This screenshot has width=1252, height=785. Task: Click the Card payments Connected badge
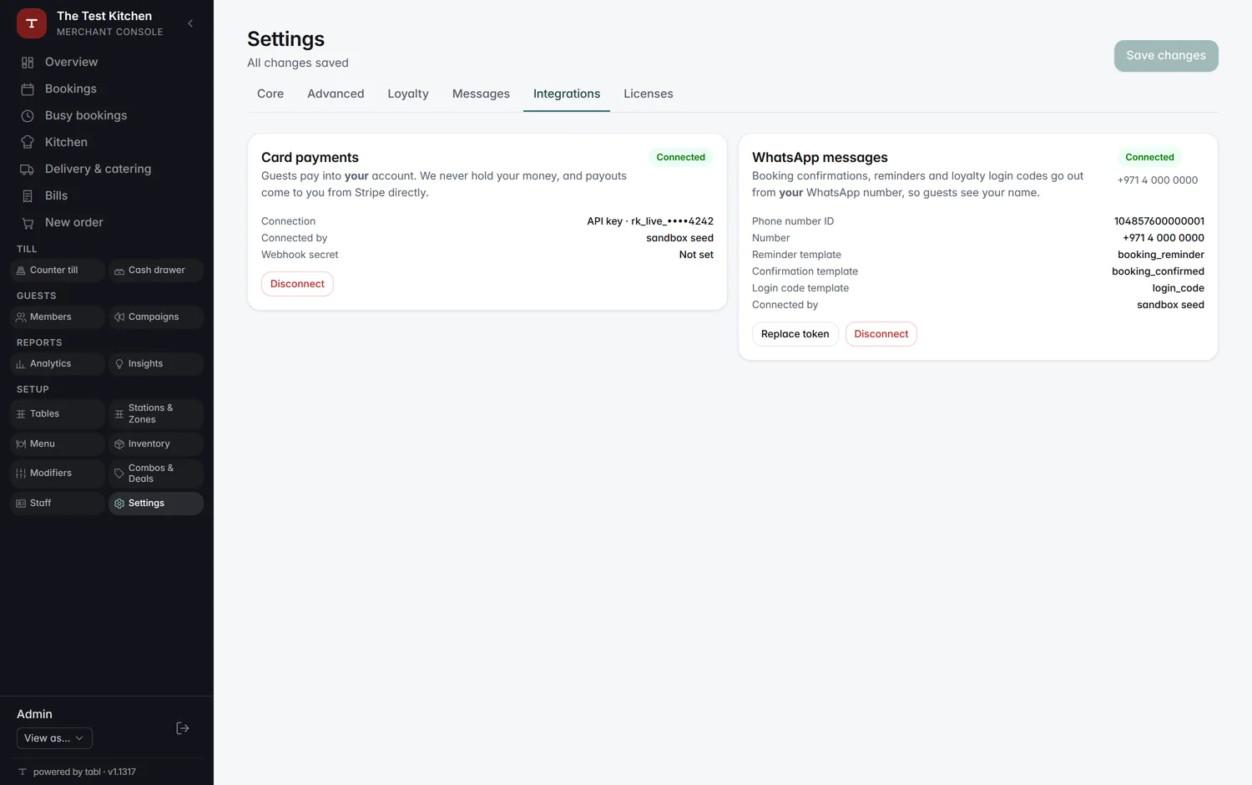coord(681,157)
